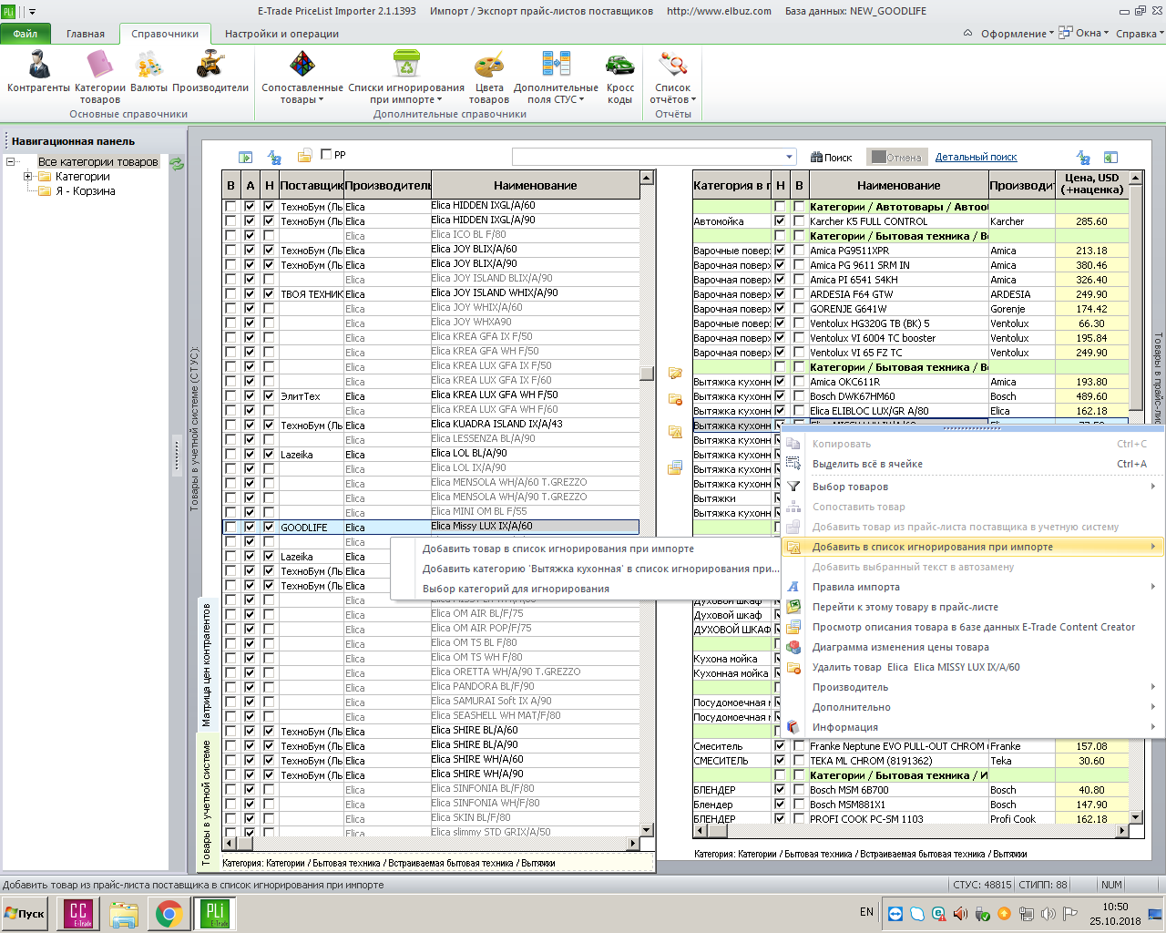Screen dimensions: 1166x933
Task: Click the TeamViewer icon in system tray
Action: 895,913
